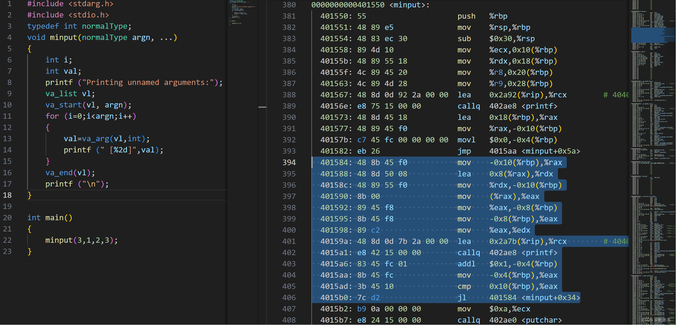The width and height of the screenshot is (676, 325).
Task: Click the 'void minput(normalType argn, ...)' declaration
Action: click(102, 37)
